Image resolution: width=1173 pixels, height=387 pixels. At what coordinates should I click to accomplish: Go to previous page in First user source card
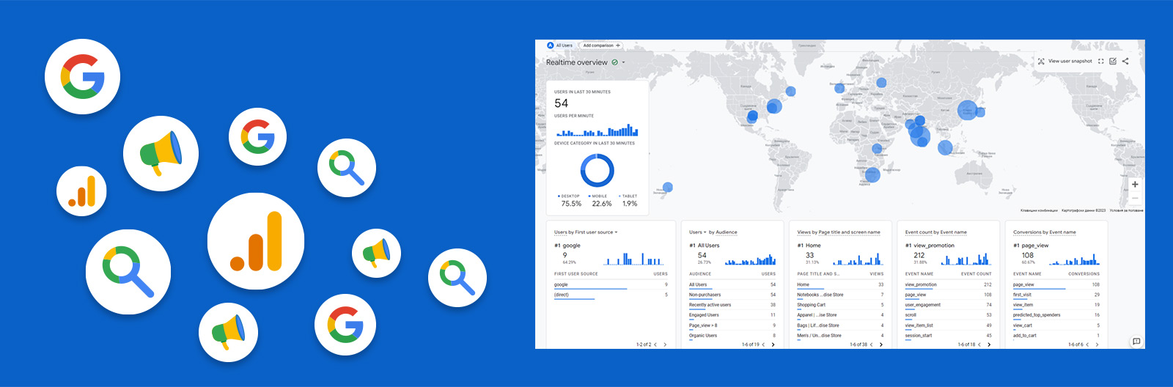tap(655, 344)
